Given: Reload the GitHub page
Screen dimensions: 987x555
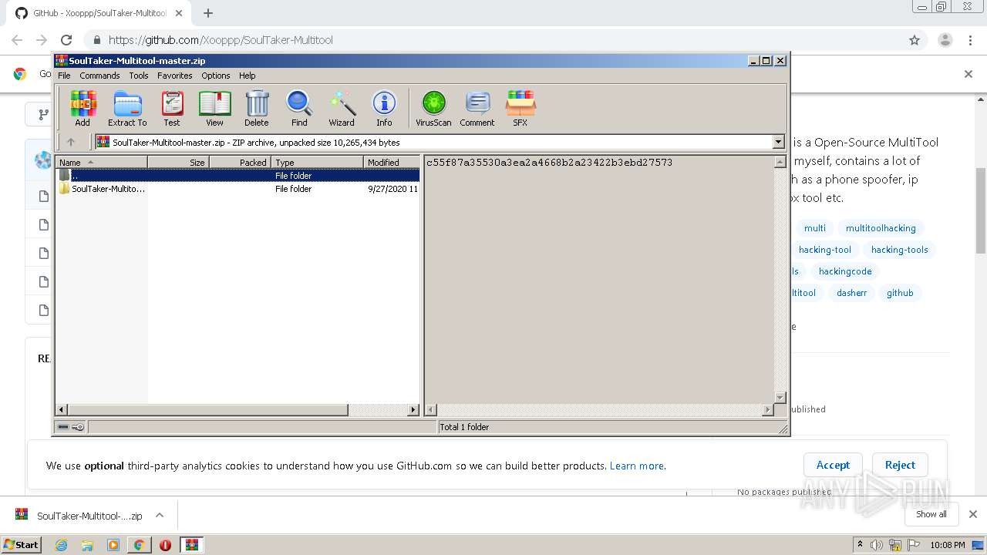Looking at the screenshot, I should 66,40.
